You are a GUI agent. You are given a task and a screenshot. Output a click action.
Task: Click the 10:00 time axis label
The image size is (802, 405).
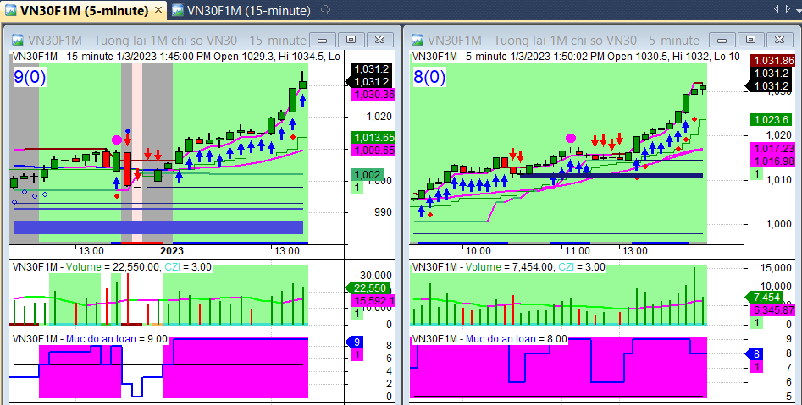(x=478, y=251)
